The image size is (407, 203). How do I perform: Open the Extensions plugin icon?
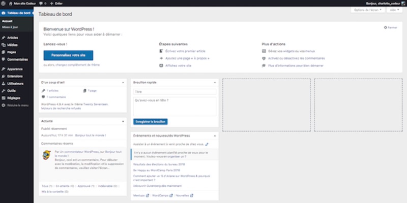point(4,76)
